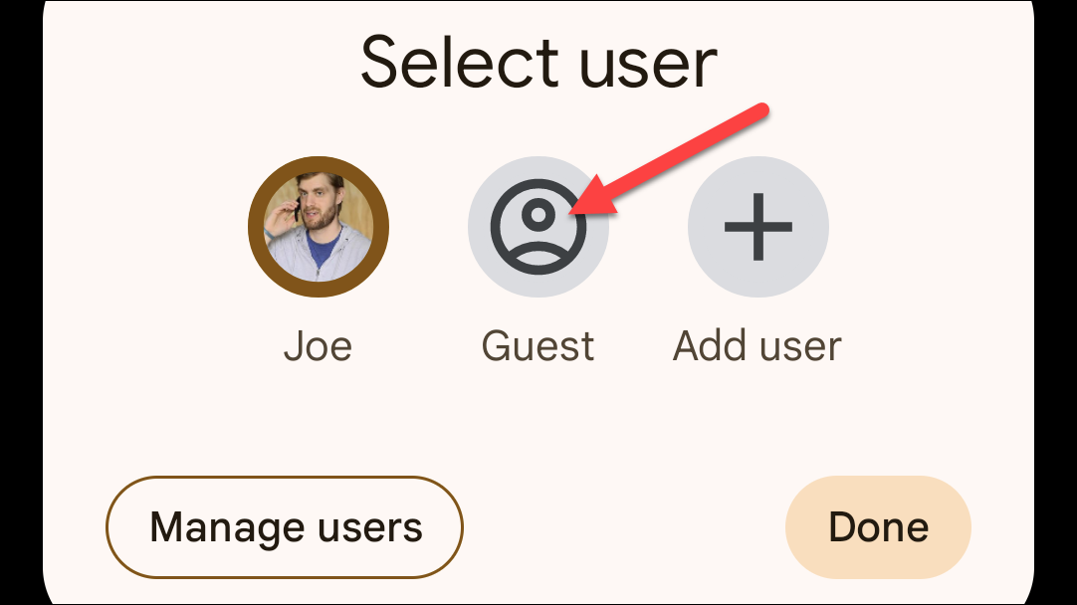Tap the Guest person icon
Viewport: 1077px width, 605px height.
(x=538, y=227)
